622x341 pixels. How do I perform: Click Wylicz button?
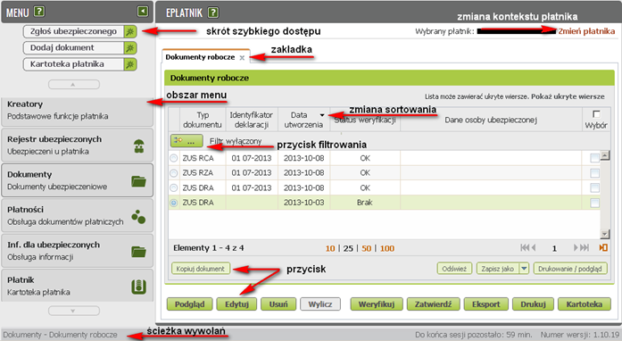pos(320,304)
